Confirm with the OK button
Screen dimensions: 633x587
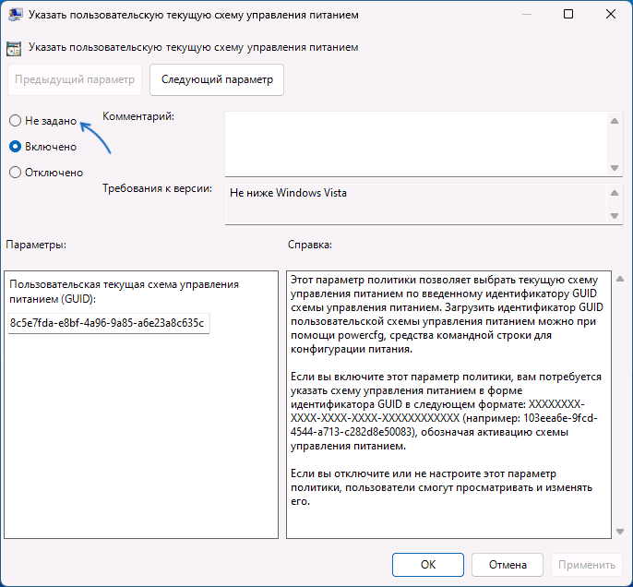tap(428, 565)
